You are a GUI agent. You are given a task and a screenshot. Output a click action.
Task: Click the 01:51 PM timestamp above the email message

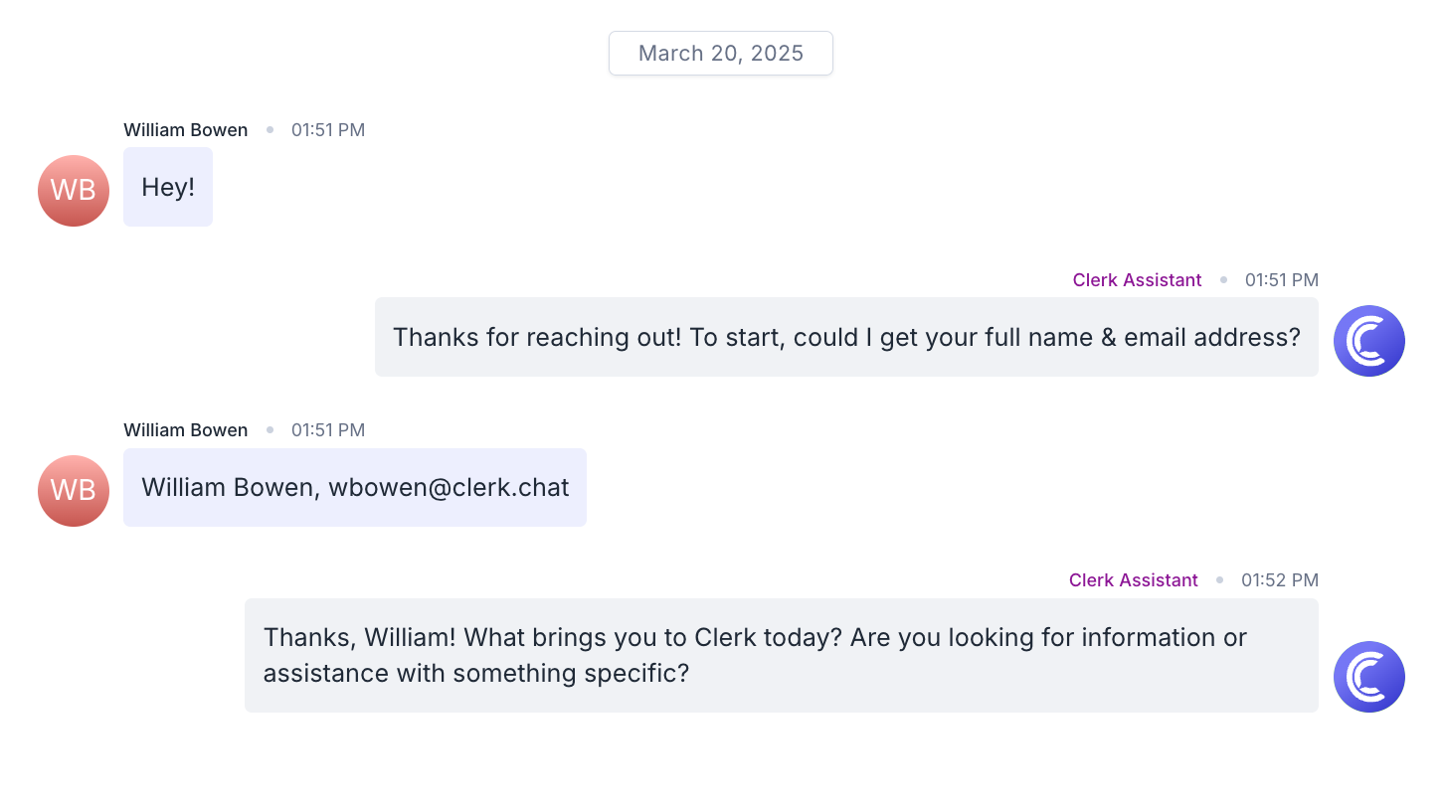[x=328, y=430]
